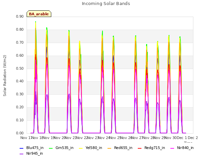Select the Nir945_in legend label
The height and width of the screenshot is (160, 213).
(x=35, y=153)
